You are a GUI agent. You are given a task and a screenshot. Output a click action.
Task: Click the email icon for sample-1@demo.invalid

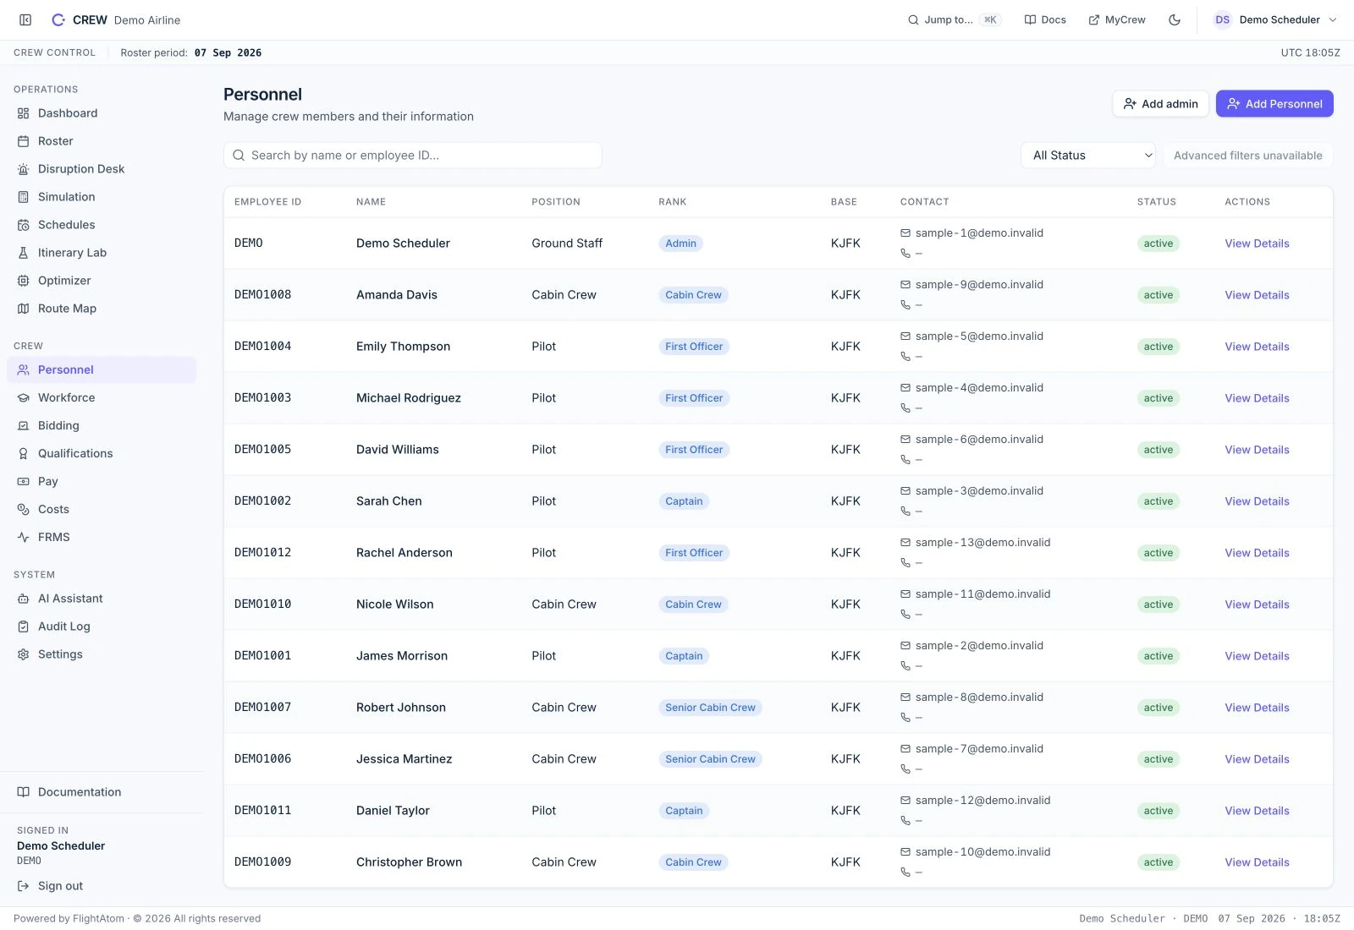905,233
